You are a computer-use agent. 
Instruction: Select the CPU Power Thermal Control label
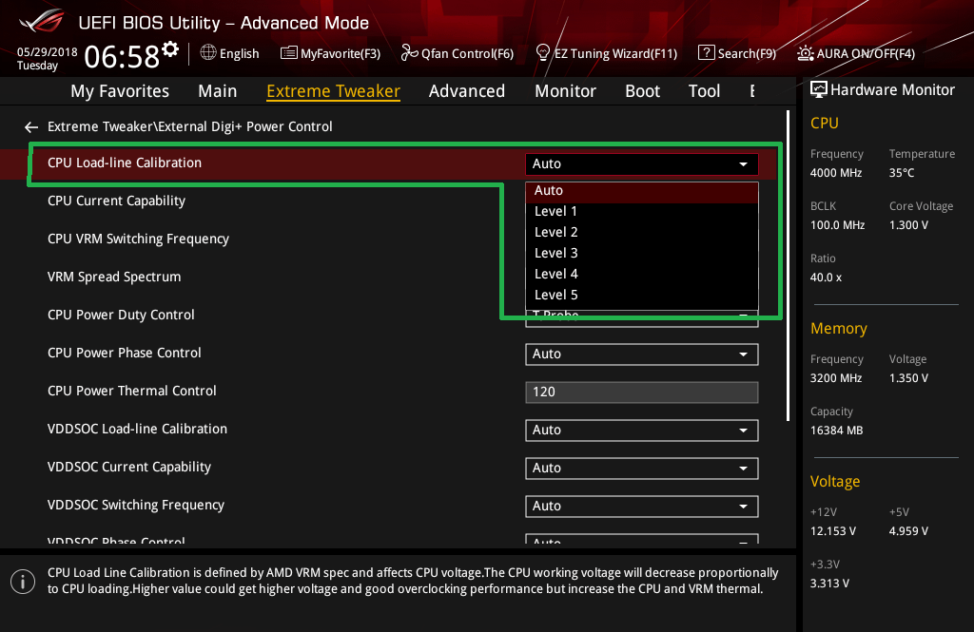pos(131,392)
